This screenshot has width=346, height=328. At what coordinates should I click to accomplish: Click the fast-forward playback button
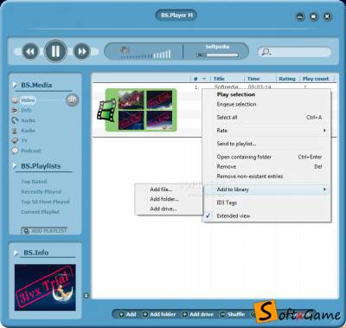81,52
